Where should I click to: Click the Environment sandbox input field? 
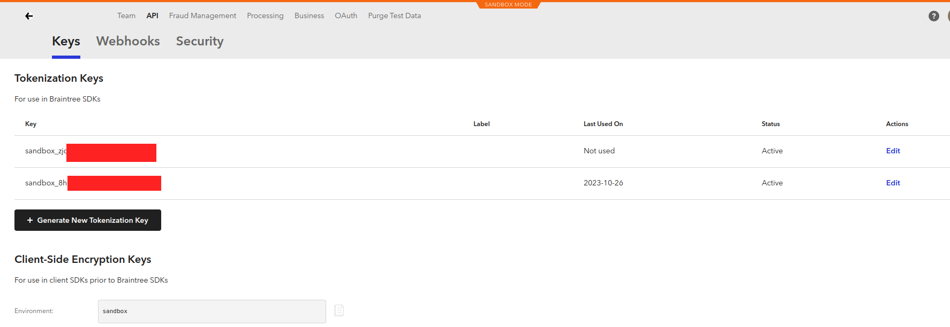[x=212, y=311]
